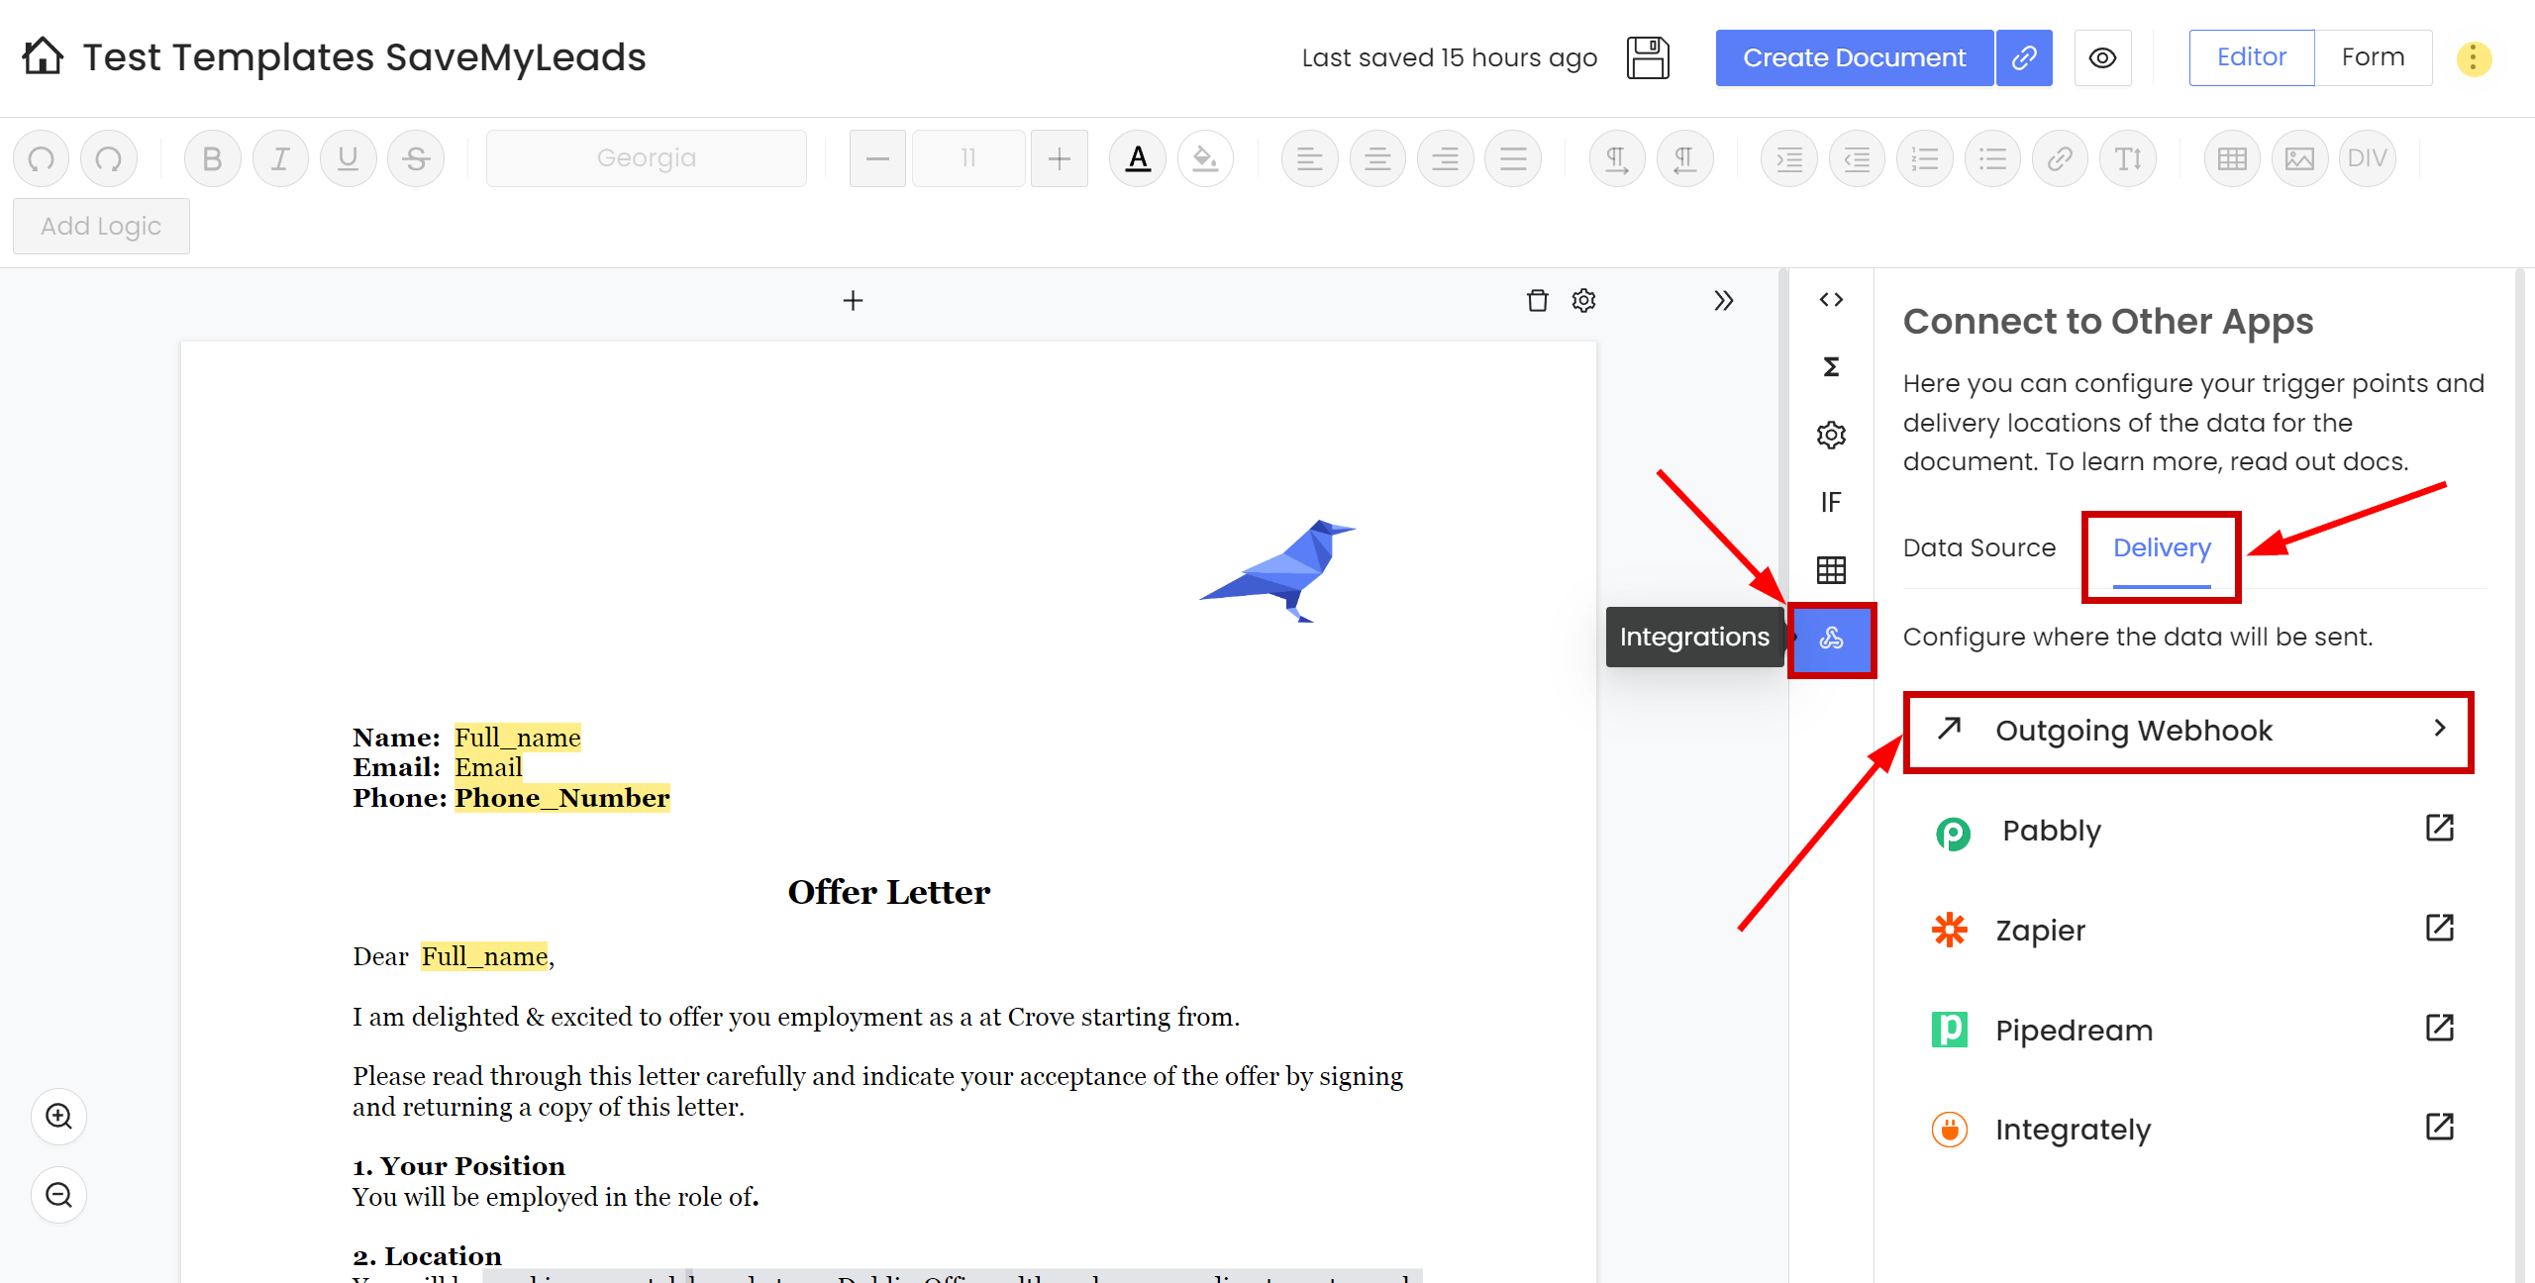The image size is (2535, 1283).
Task: Copy document link with chain icon button
Action: click(2024, 57)
